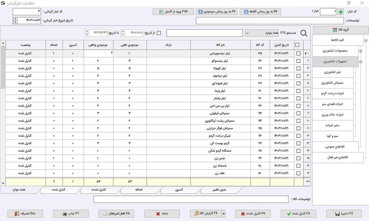The width and height of the screenshot is (369, 221).
Task: Click the 'توضیحات کالا' description field
Action: pyautogui.click(x=191, y=199)
